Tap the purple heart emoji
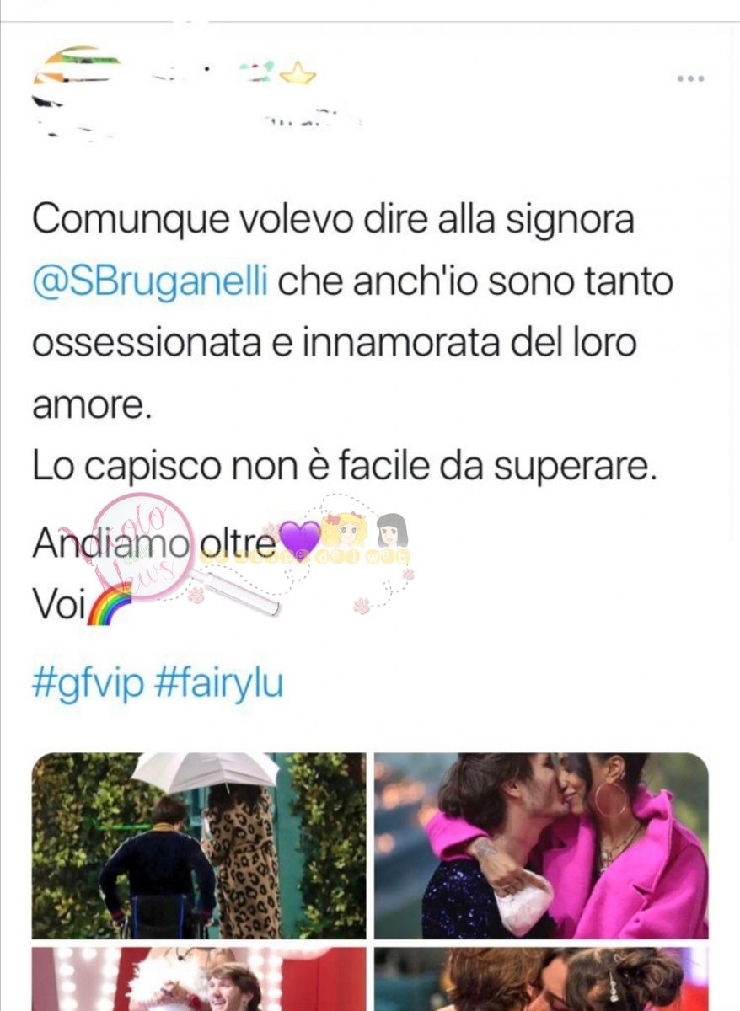Viewport: 740px width, 1011px height. point(299,539)
